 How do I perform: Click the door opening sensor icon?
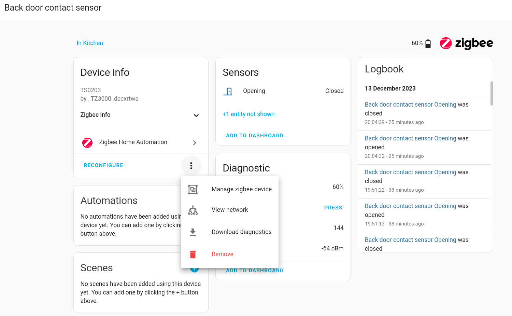tap(228, 91)
